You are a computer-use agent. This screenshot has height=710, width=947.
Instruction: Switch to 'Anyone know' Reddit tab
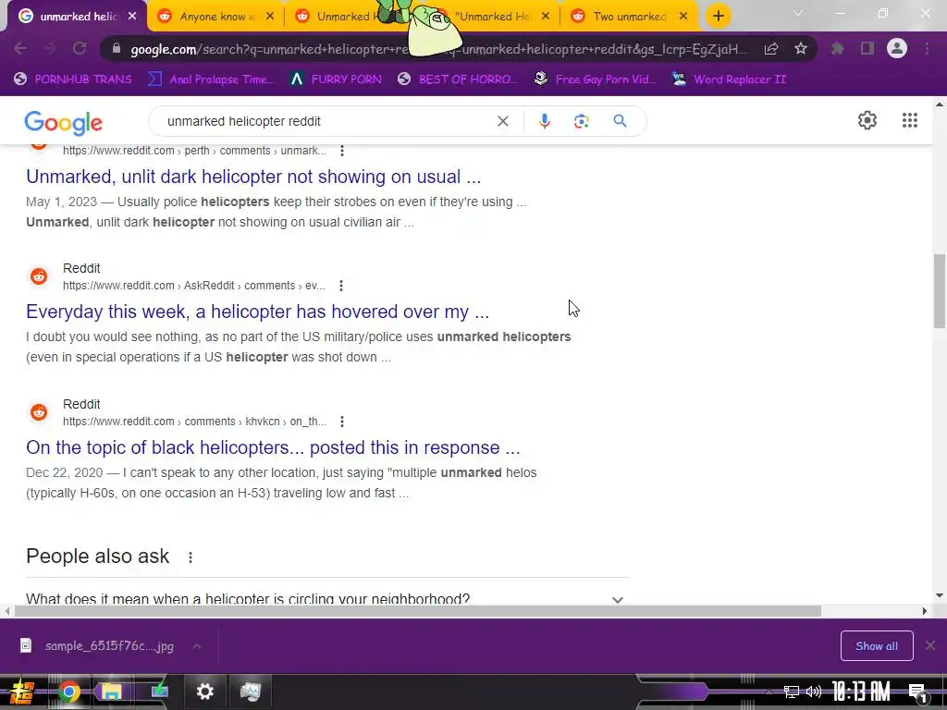pyautogui.click(x=214, y=17)
